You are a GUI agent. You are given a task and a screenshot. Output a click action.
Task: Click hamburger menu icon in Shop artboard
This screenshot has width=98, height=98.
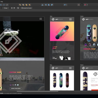(x=70, y=68)
